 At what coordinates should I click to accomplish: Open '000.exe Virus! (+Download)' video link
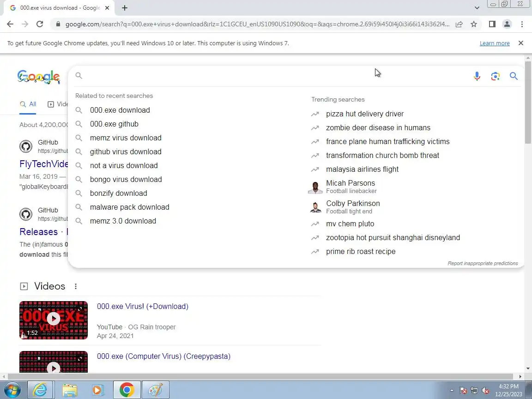tap(143, 306)
